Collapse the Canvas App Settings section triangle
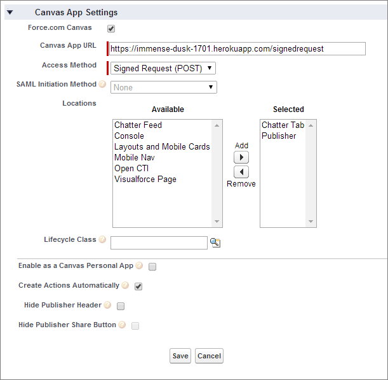Image resolution: width=388 pixels, height=380 pixels. click(10, 12)
